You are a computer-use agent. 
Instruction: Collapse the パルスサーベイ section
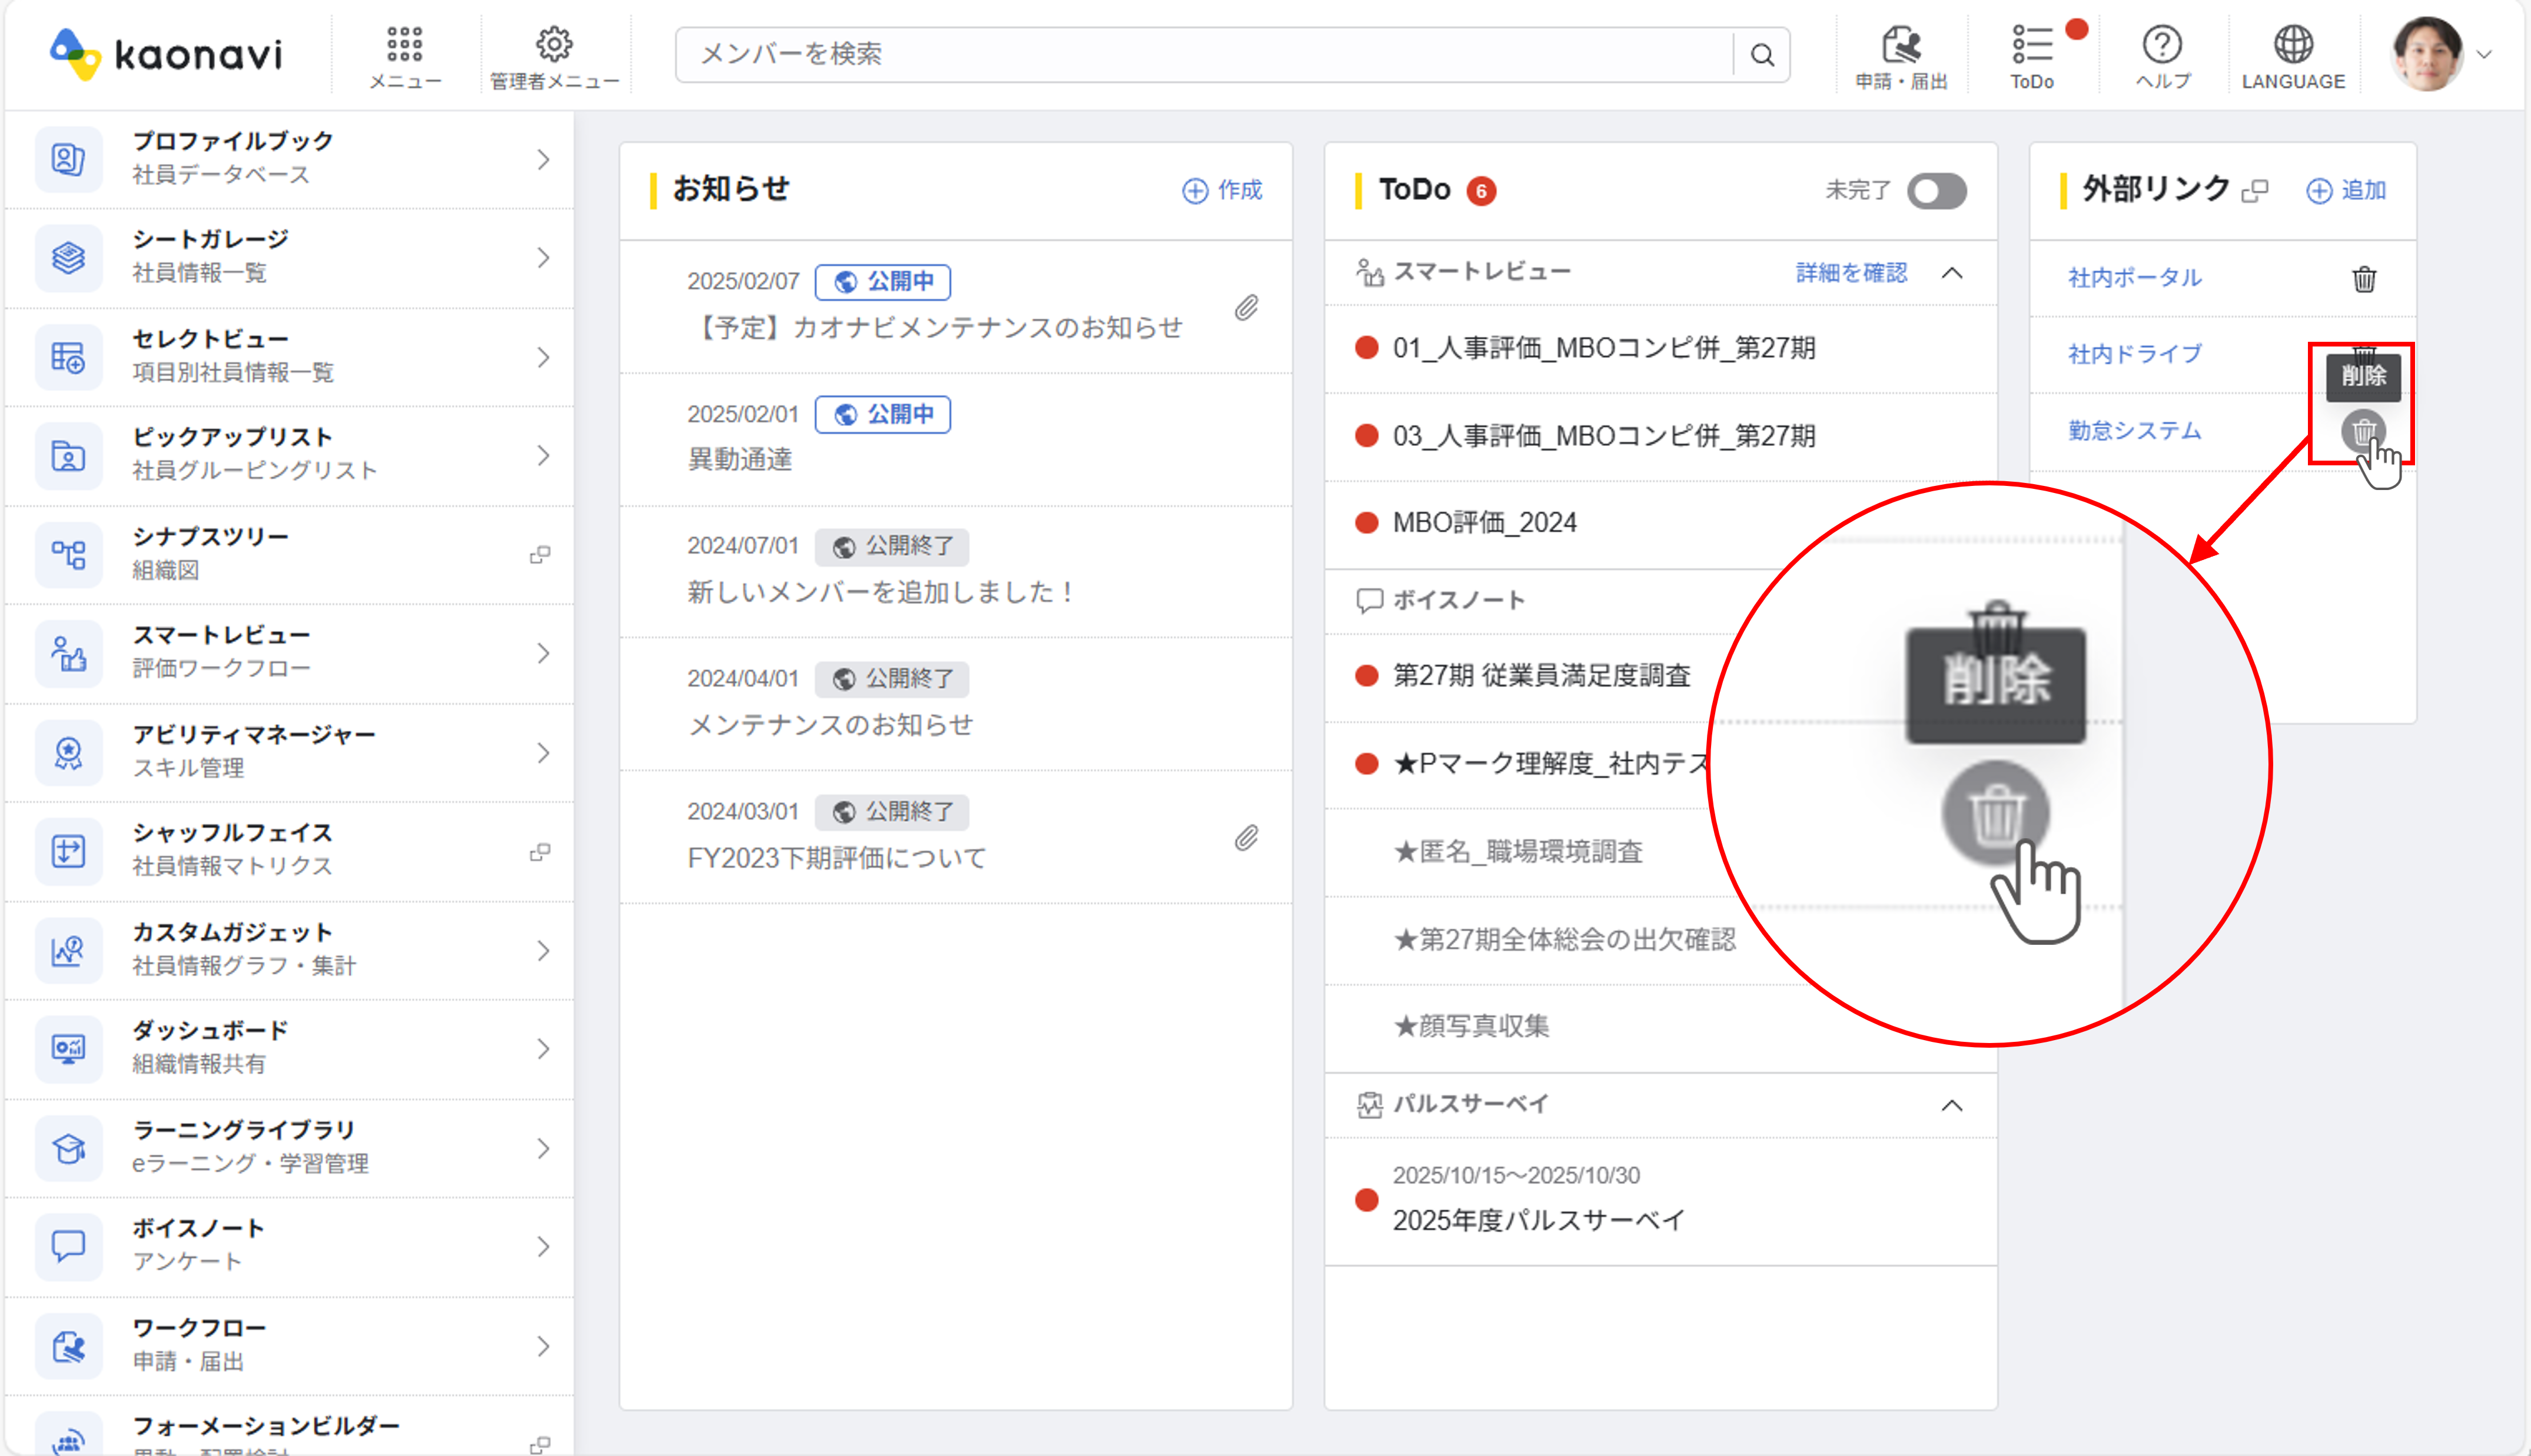click(1951, 1106)
